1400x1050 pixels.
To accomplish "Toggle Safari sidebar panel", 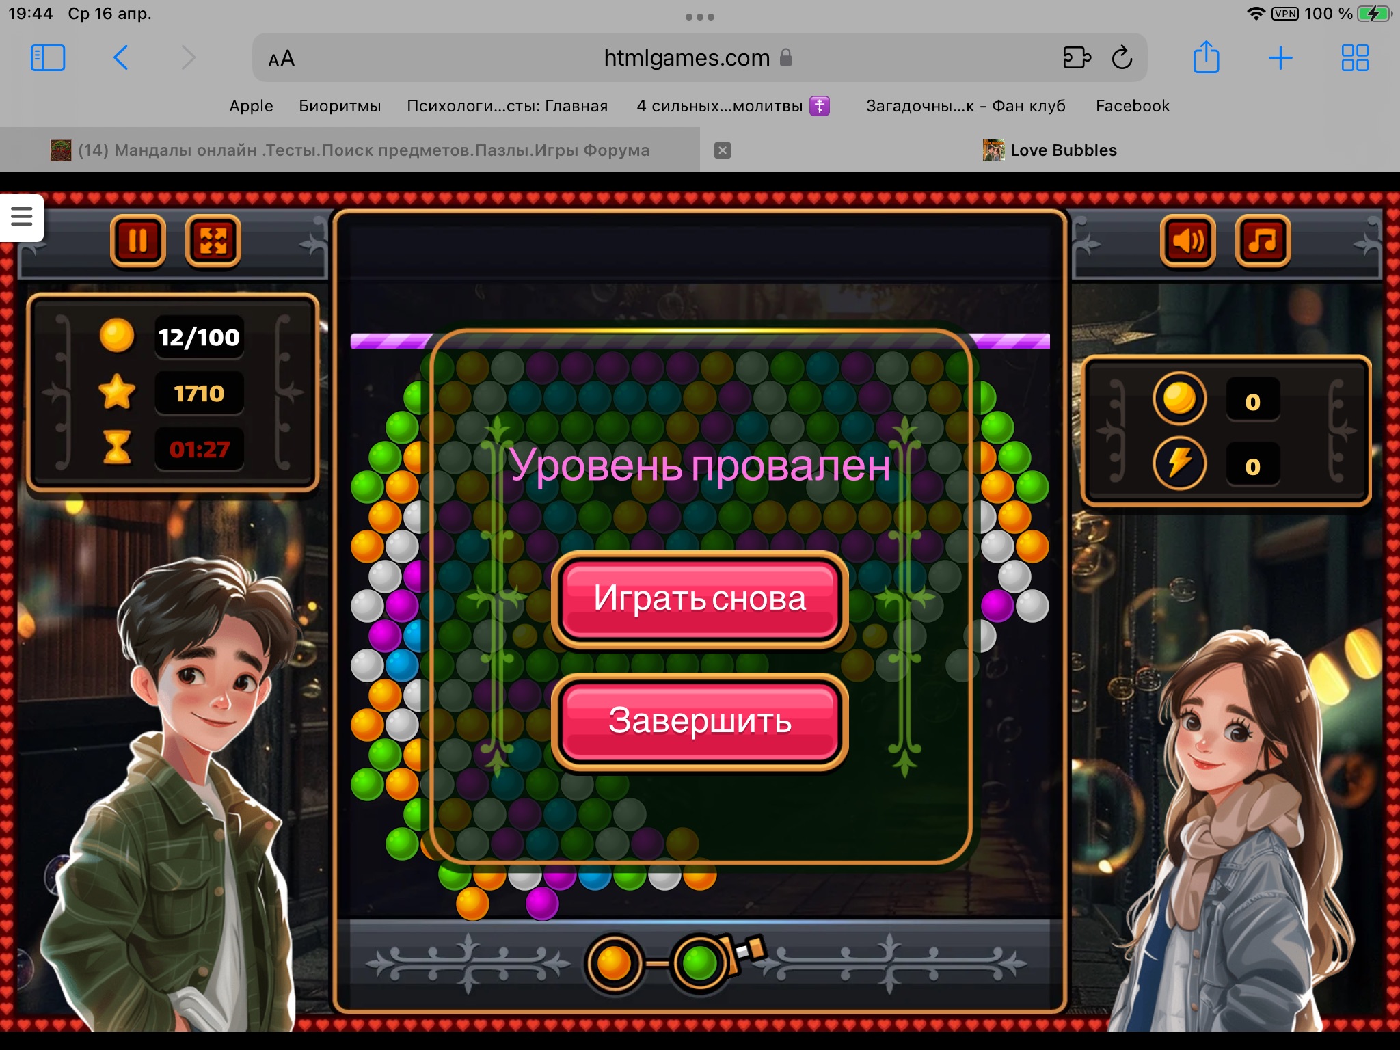I will 48,58.
